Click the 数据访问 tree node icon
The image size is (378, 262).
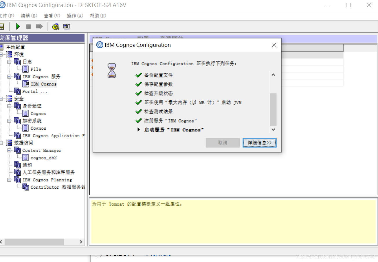click(9, 143)
